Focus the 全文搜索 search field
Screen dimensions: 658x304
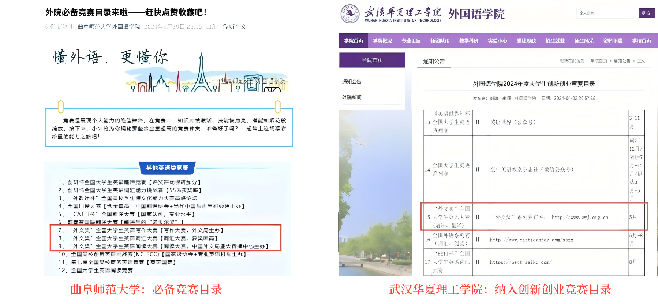click(607, 13)
